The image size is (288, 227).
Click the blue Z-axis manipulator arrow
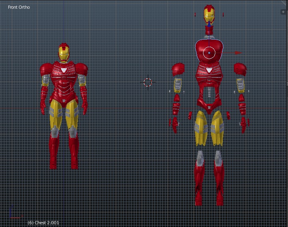[x=209, y=24]
